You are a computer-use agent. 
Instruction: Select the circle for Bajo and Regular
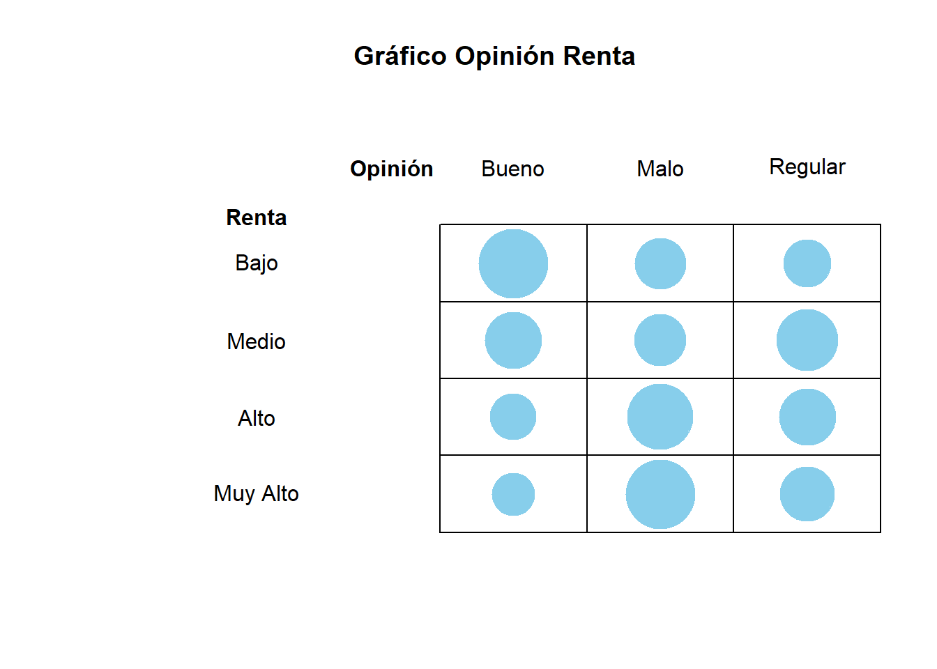click(807, 263)
